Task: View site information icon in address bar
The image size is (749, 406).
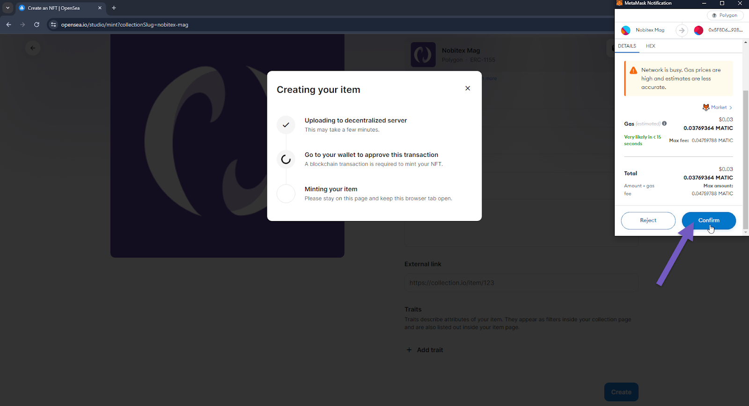Action: (53, 25)
